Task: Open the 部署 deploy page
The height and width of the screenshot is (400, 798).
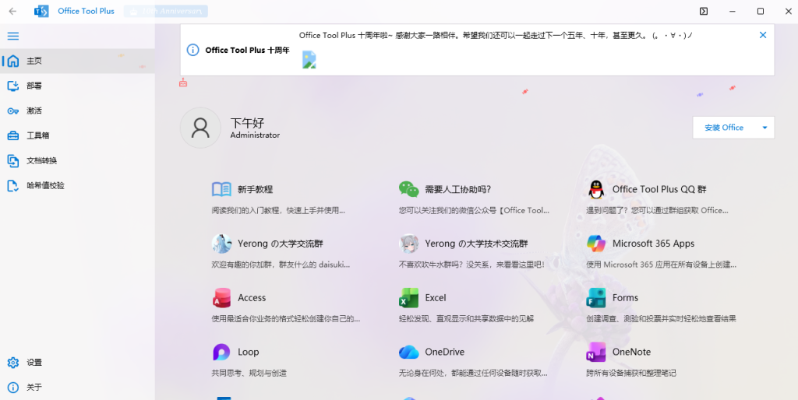Action: tap(77, 86)
